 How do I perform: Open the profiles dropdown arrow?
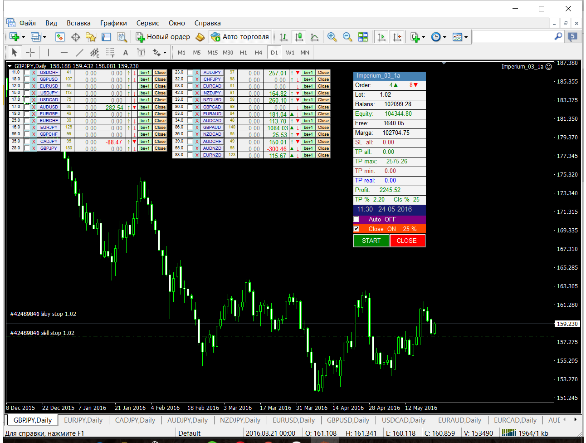click(44, 37)
